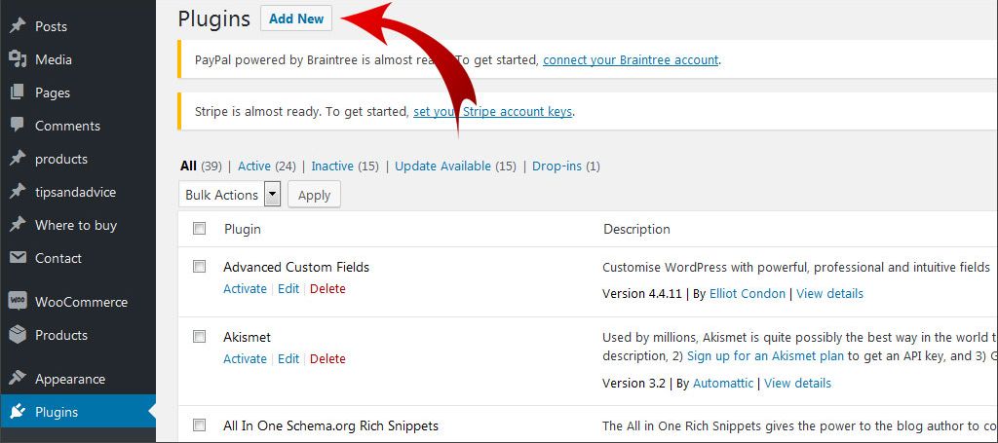The image size is (998, 443).
Task: Check the Akismet plugin checkbox
Action: [x=200, y=337]
